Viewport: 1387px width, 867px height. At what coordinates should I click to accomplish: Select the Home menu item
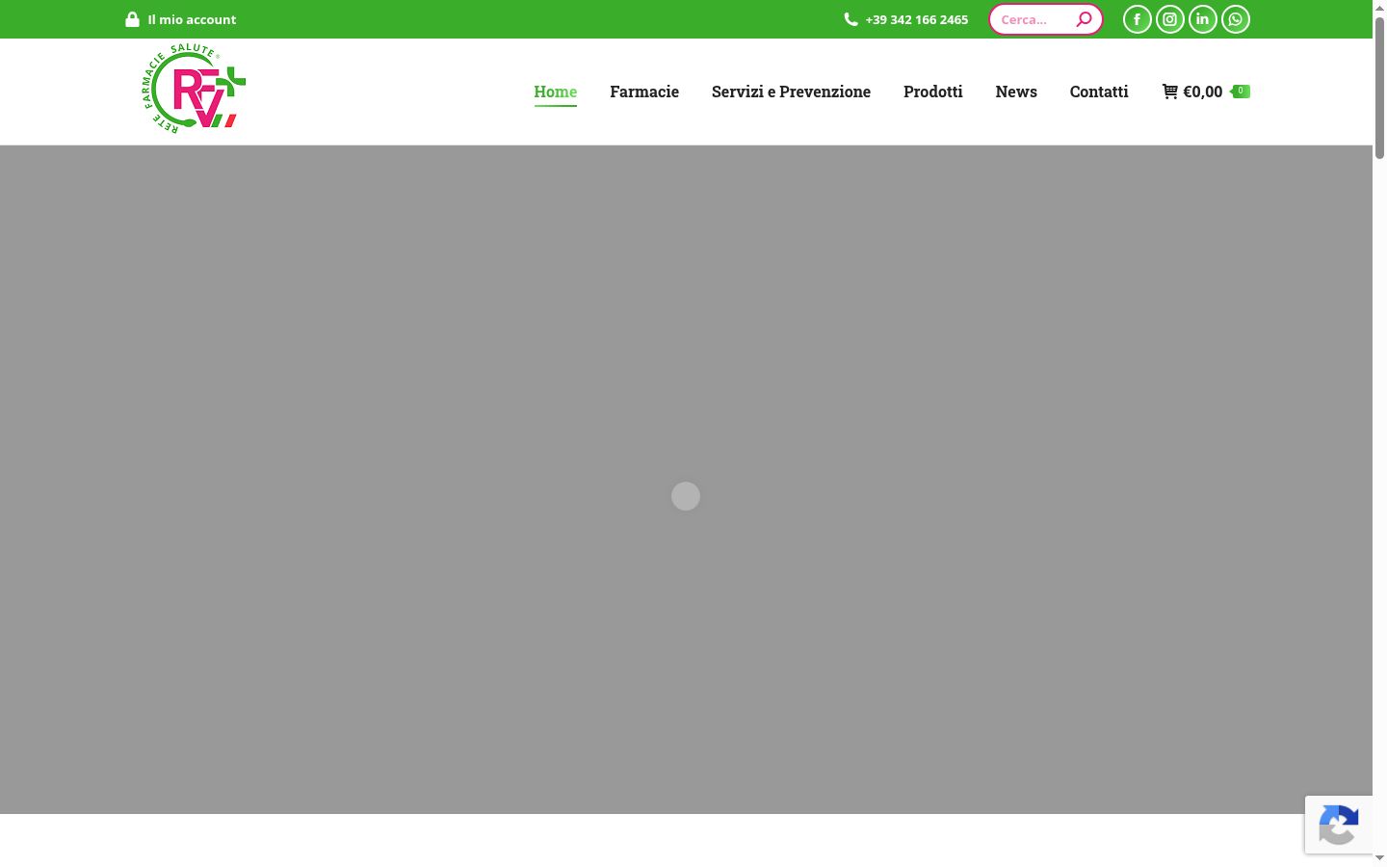coord(555,92)
